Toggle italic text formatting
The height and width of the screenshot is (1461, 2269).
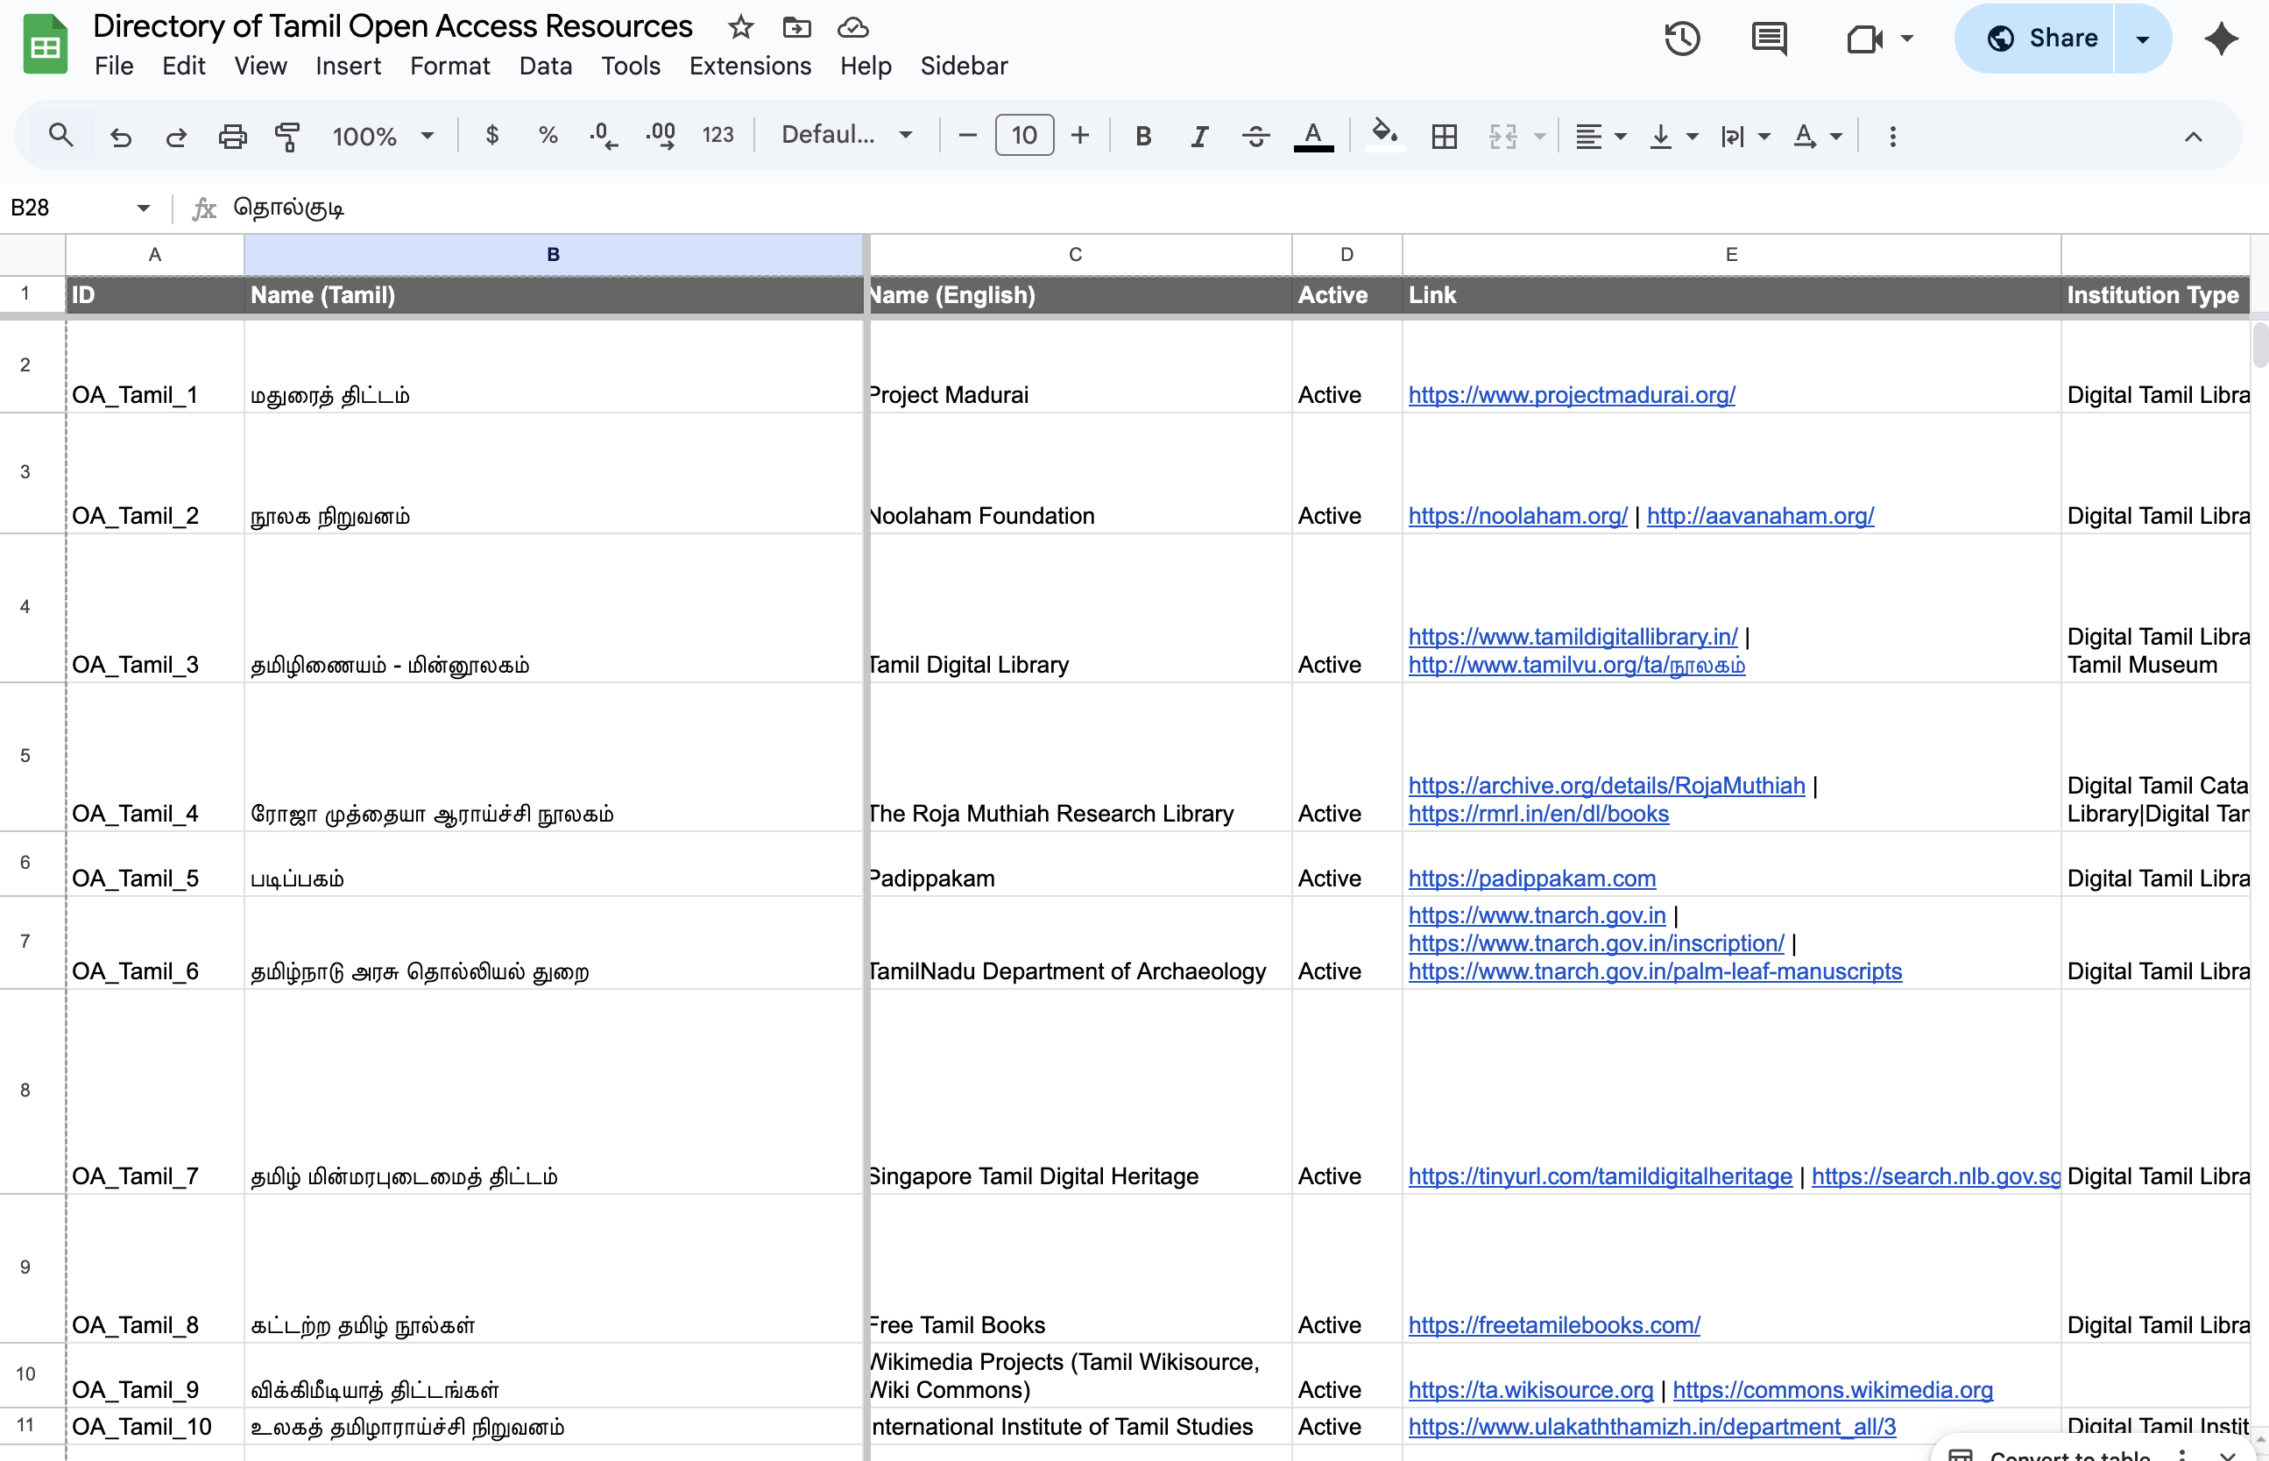click(x=1199, y=136)
